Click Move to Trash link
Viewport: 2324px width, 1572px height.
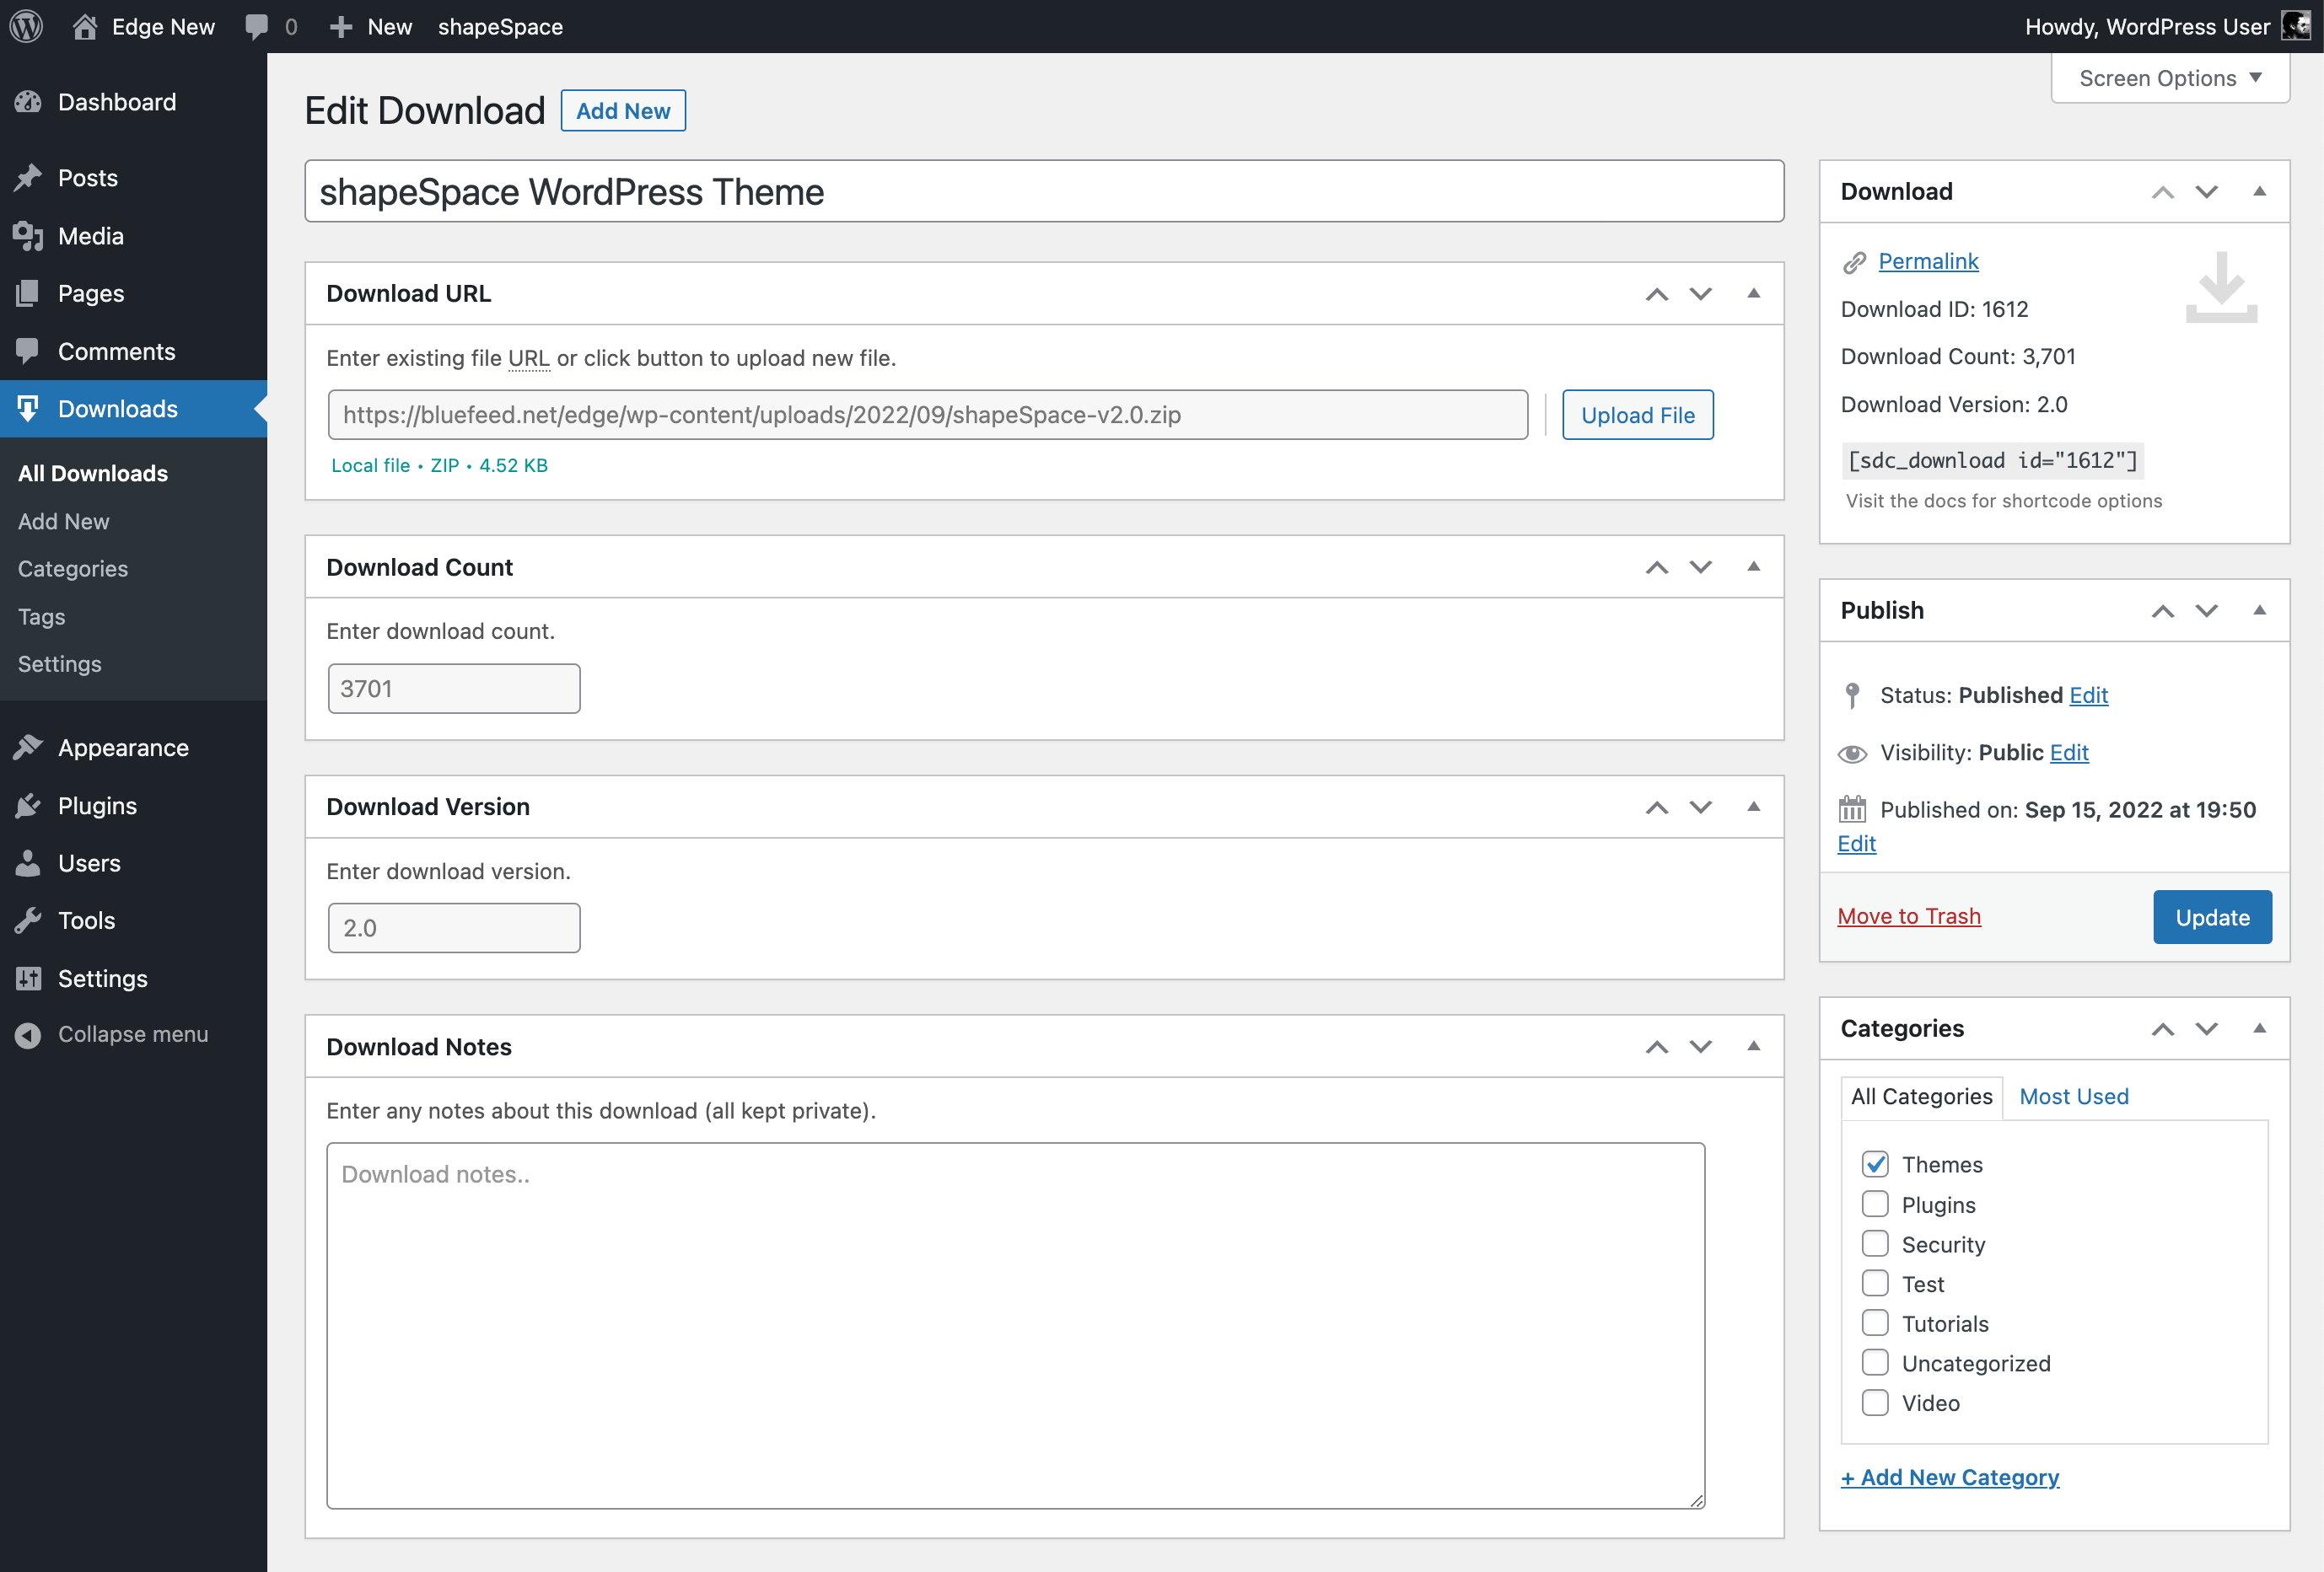pyautogui.click(x=1909, y=915)
